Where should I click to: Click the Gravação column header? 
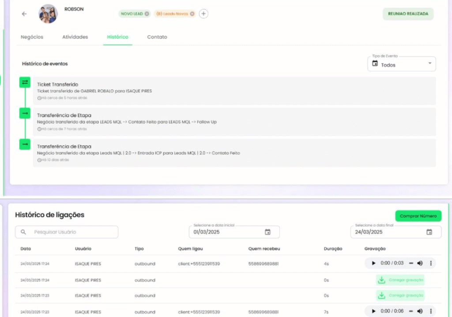375,249
